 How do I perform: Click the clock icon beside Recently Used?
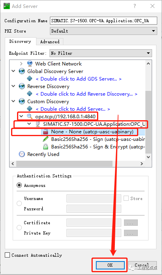pyautogui.click(x=22, y=154)
